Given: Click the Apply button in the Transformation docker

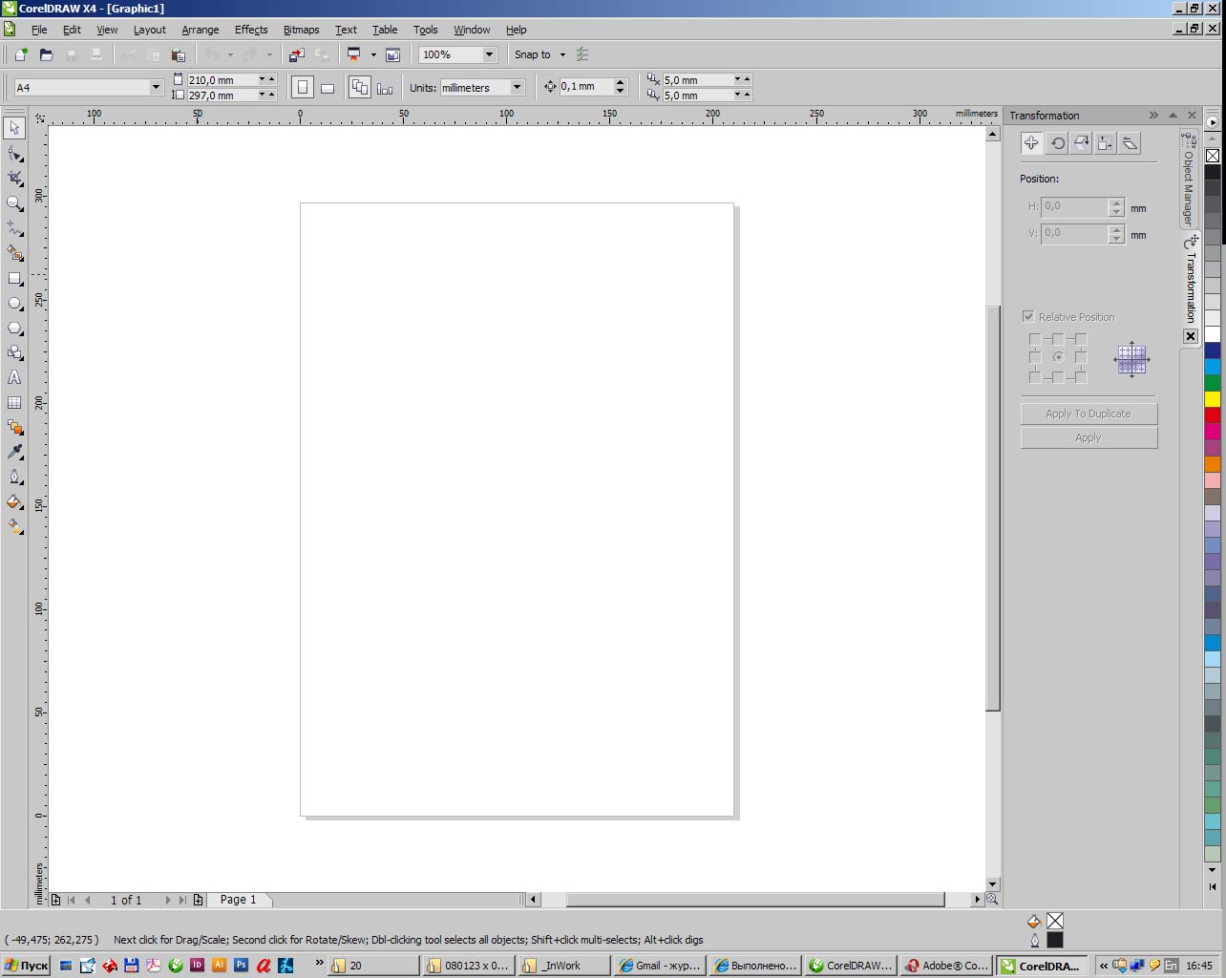Looking at the screenshot, I should (x=1089, y=437).
